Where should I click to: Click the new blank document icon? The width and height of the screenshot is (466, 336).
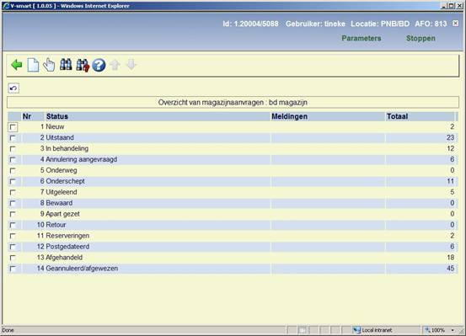coord(33,65)
